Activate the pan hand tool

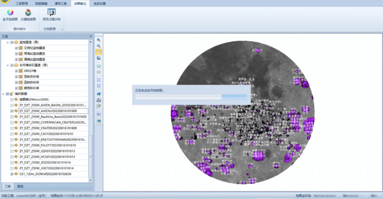[x=99, y=52]
